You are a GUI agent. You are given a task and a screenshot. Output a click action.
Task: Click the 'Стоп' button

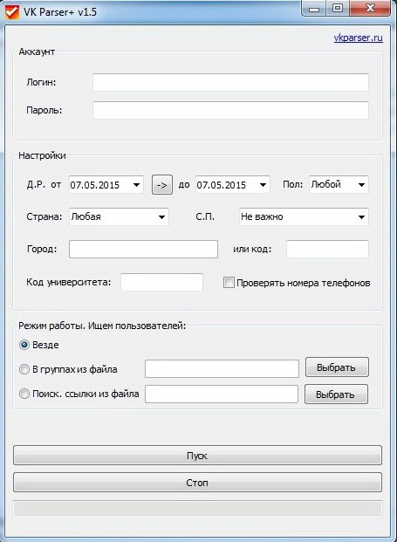[x=197, y=482]
